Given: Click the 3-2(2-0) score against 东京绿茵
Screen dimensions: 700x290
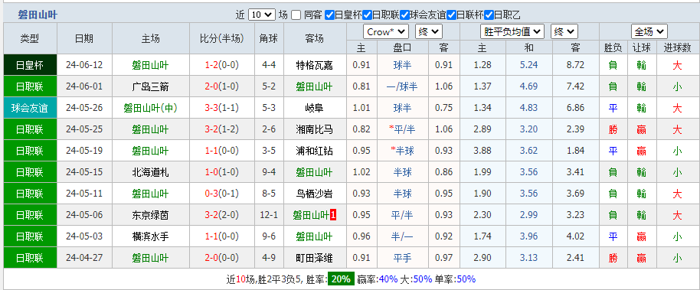Looking at the screenshot, I should tap(222, 216).
